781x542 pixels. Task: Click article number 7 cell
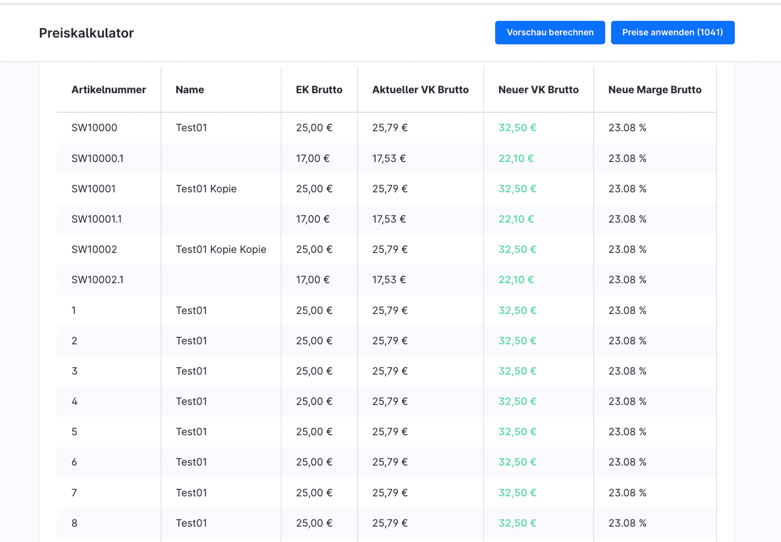point(74,493)
